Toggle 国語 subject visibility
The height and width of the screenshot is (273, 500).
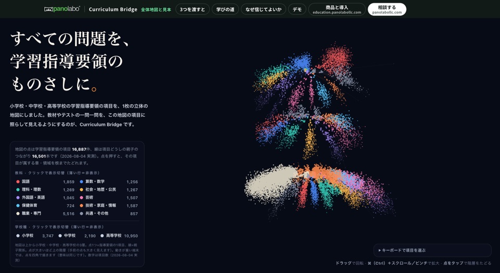[45, 181]
